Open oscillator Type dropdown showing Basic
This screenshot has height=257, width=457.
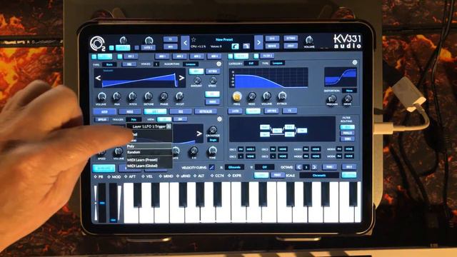(x=109, y=65)
